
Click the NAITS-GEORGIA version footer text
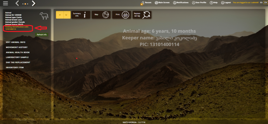[134, 122]
